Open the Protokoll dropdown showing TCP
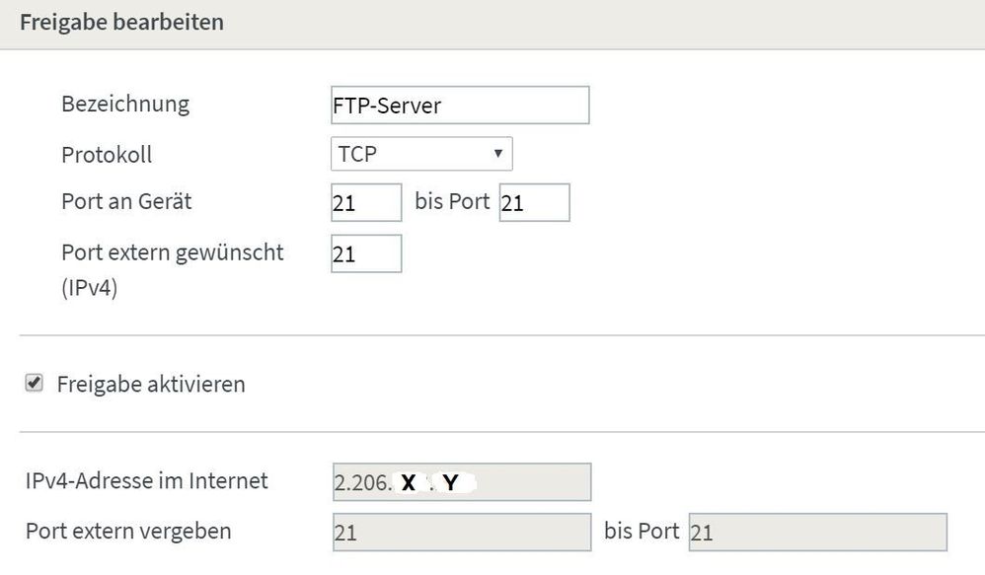This screenshot has width=985, height=575. (x=421, y=154)
